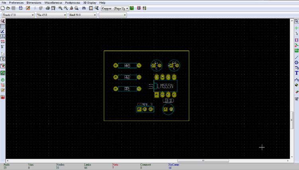Screen dimensions: 299x170
Task: Click the Plot icon
Action: (53, 8)
